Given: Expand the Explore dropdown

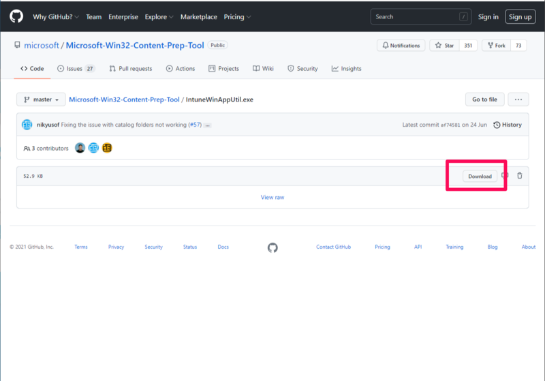Looking at the screenshot, I should pos(159,16).
